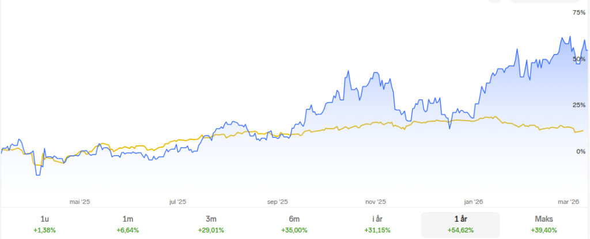The width and height of the screenshot is (590, 239).
Task: Click the blue line's lowest dip point
Action: coord(37,175)
